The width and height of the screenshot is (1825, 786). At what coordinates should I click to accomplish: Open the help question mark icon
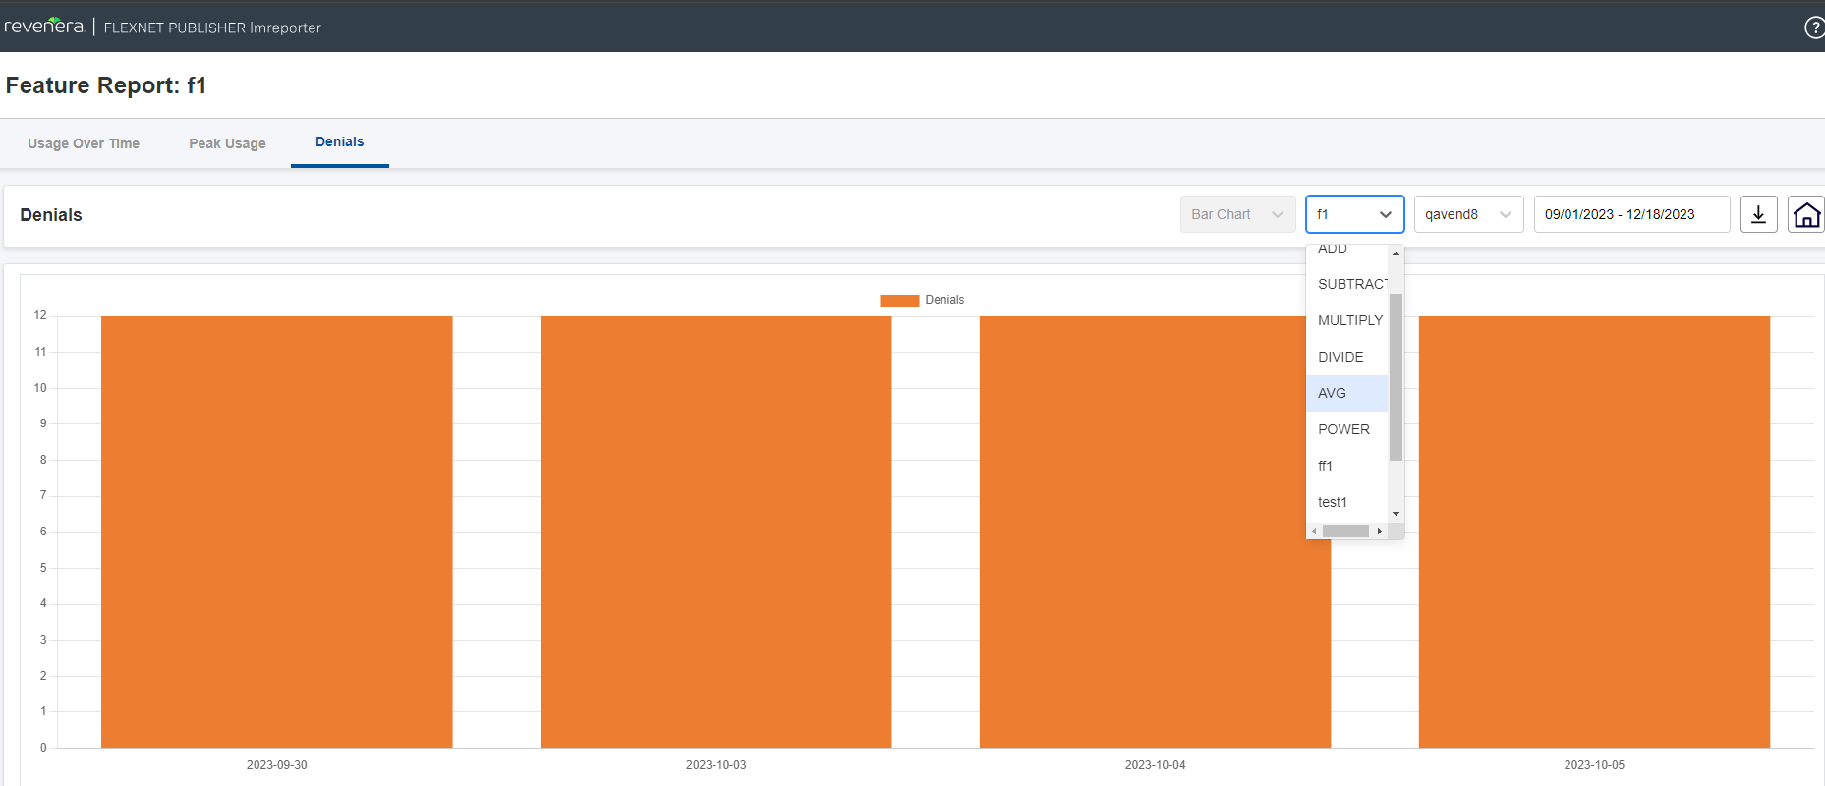[1814, 28]
